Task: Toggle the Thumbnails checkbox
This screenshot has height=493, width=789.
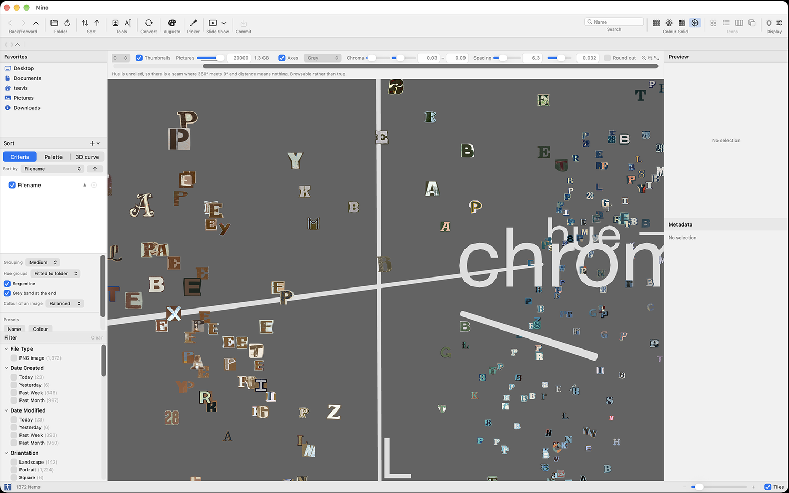Action: [139, 58]
